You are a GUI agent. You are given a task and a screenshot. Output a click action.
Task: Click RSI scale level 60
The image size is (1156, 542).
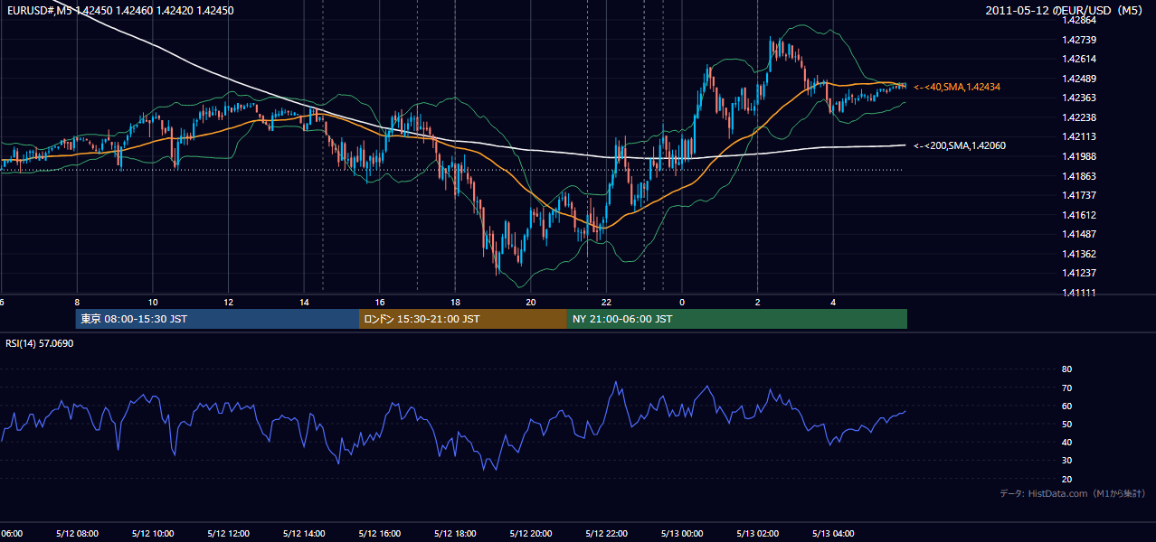(x=1066, y=406)
